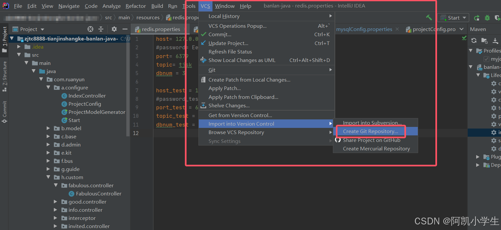Viewport: 501px width, 230px height.
Task: Open the File menu
Action: [x=18, y=6]
